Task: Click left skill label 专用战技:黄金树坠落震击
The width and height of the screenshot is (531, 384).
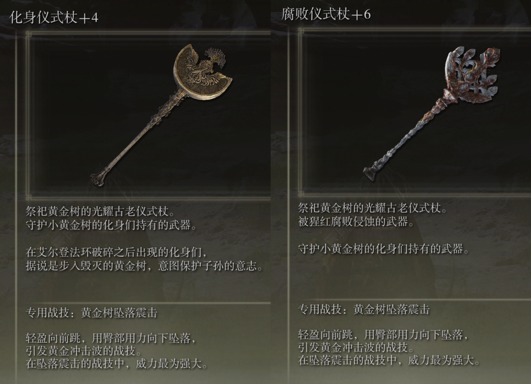Action: pyautogui.click(x=92, y=313)
